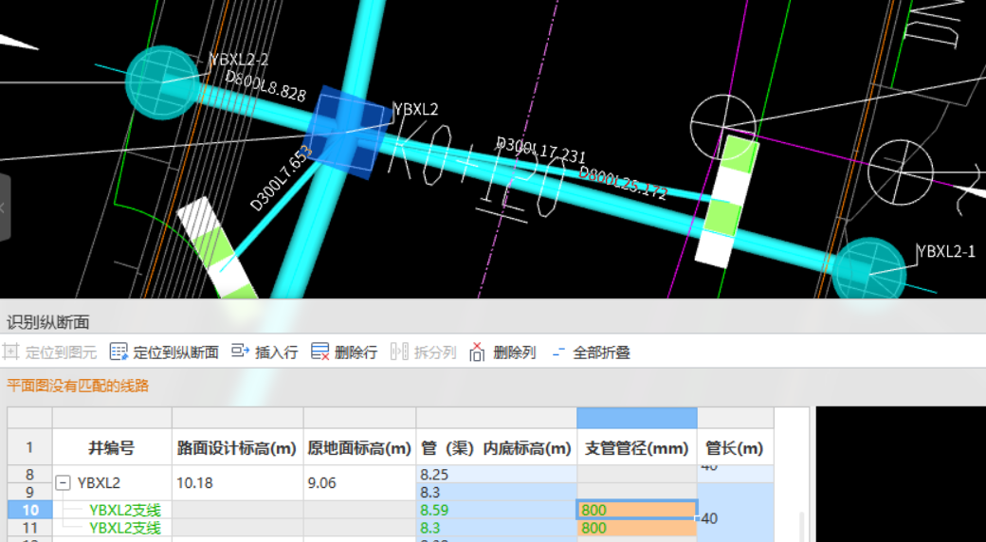Click the vertical scrollbar of the table
The height and width of the screenshot is (542, 986).
[802, 527]
